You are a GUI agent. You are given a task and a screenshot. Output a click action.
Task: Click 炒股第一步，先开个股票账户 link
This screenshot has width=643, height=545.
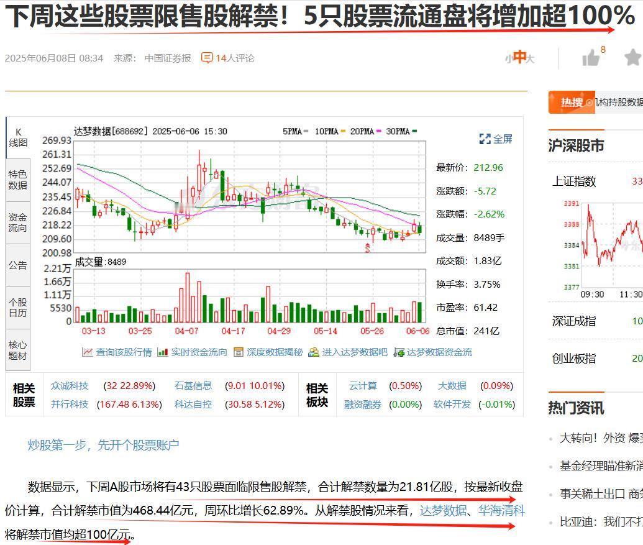tap(103, 445)
